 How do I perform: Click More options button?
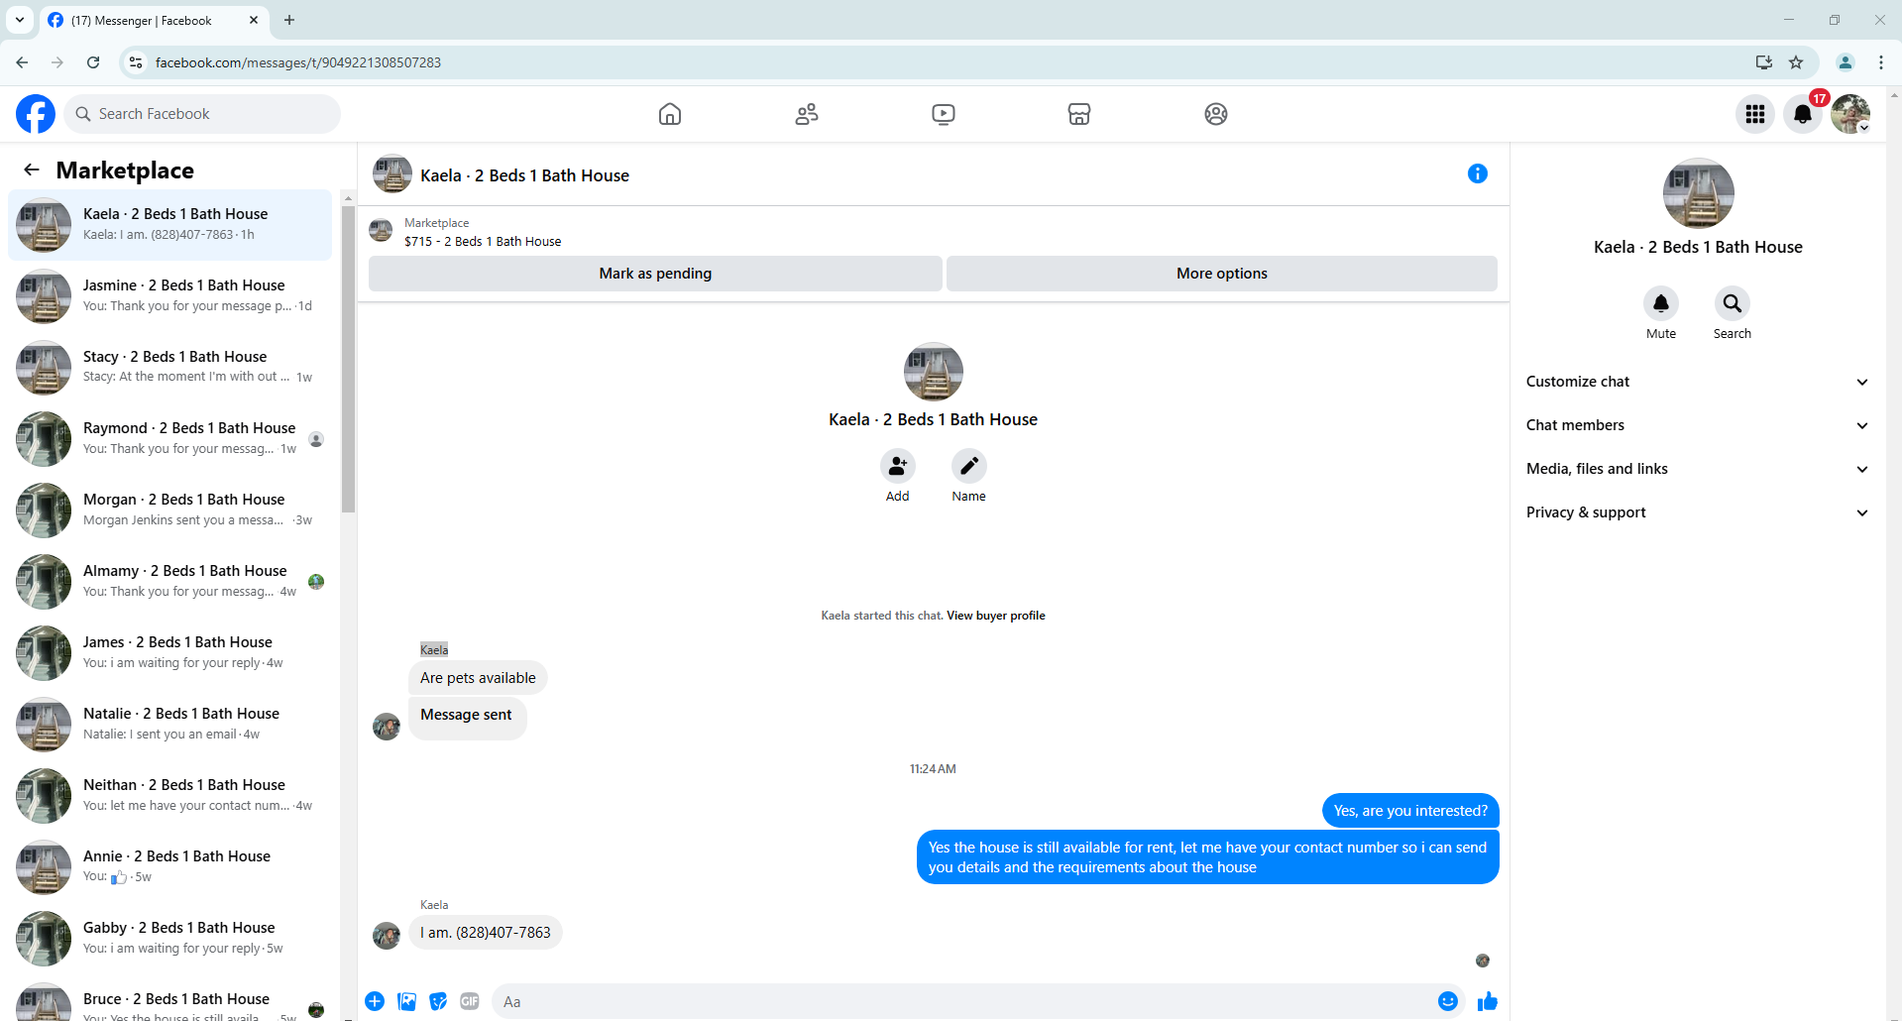click(1222, 274)
